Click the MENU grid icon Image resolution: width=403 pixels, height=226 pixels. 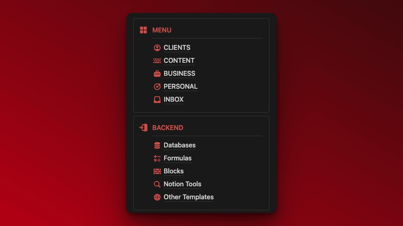[x=143, y=30]
